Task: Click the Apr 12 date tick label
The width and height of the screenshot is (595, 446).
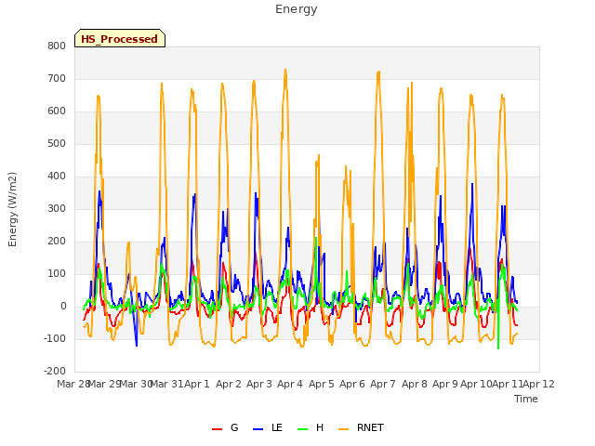Action: coord(539,384)
